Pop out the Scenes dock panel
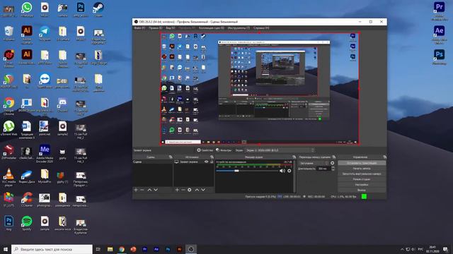Screen dimensions: 453x254 pos(171,157)
